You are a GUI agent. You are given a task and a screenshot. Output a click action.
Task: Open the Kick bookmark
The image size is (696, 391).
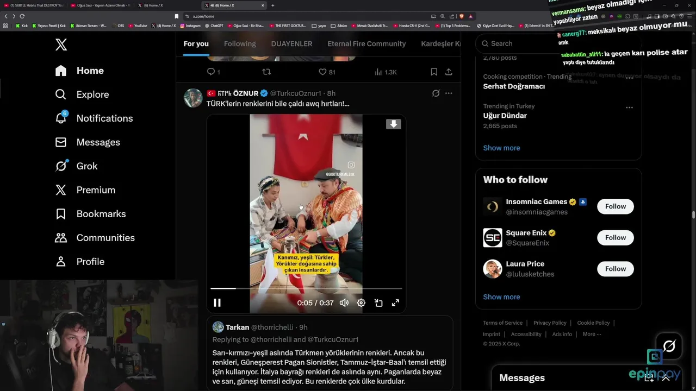coord(22,26)
